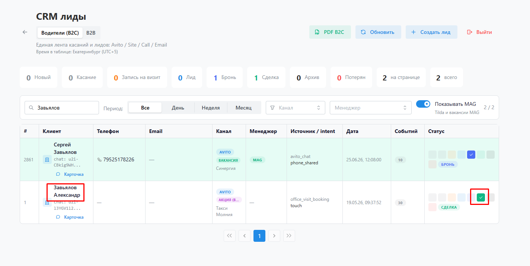Click the mint green status swatch in Сергей's row
The width and height of the screenshot is (530, 266).
coord(481,155)
